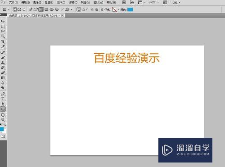Open the 选择 (Select) menu
225x167 pixels.
[x=61, y=2]
